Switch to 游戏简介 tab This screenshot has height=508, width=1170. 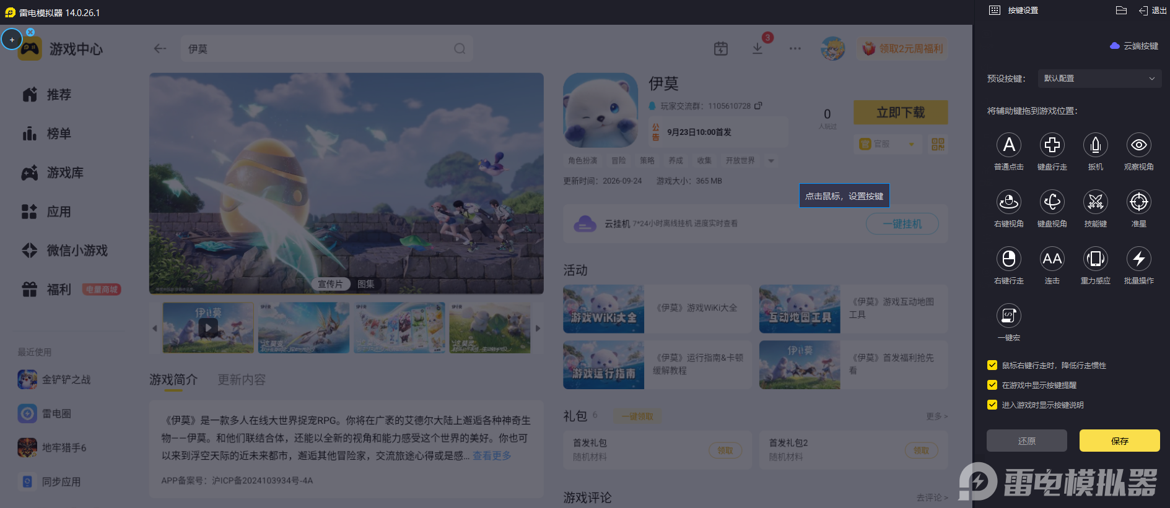coord(173,380)
